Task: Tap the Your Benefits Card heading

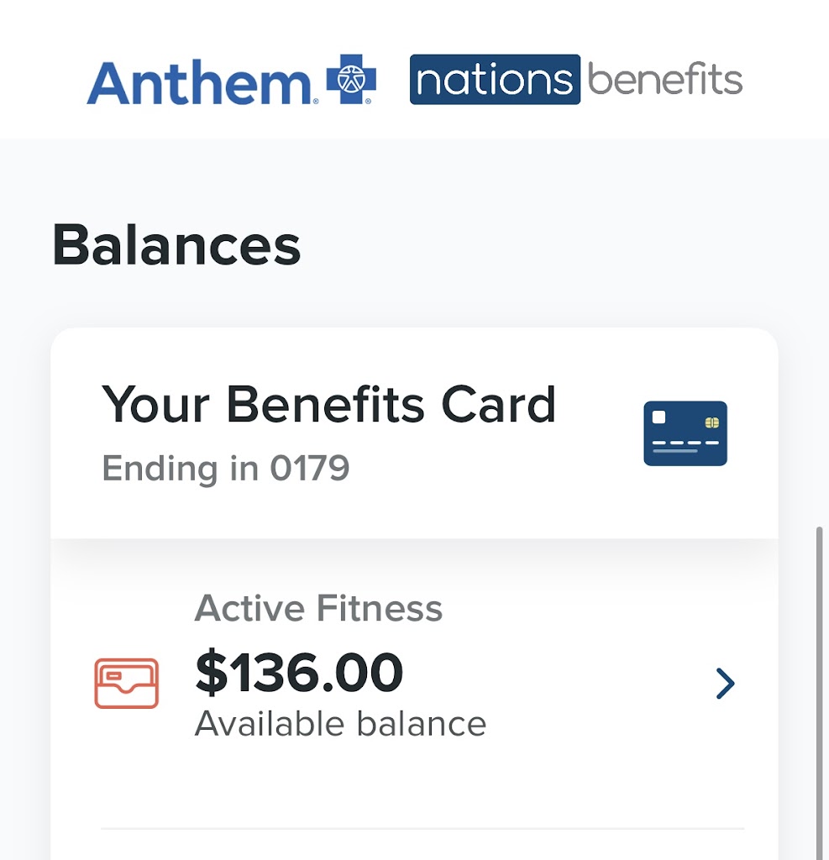Action: [328, 405]
